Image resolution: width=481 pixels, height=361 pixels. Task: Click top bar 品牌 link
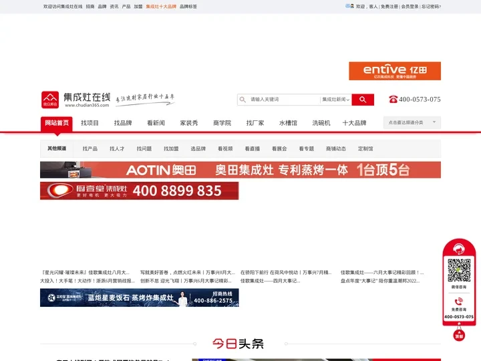[102, 7]
